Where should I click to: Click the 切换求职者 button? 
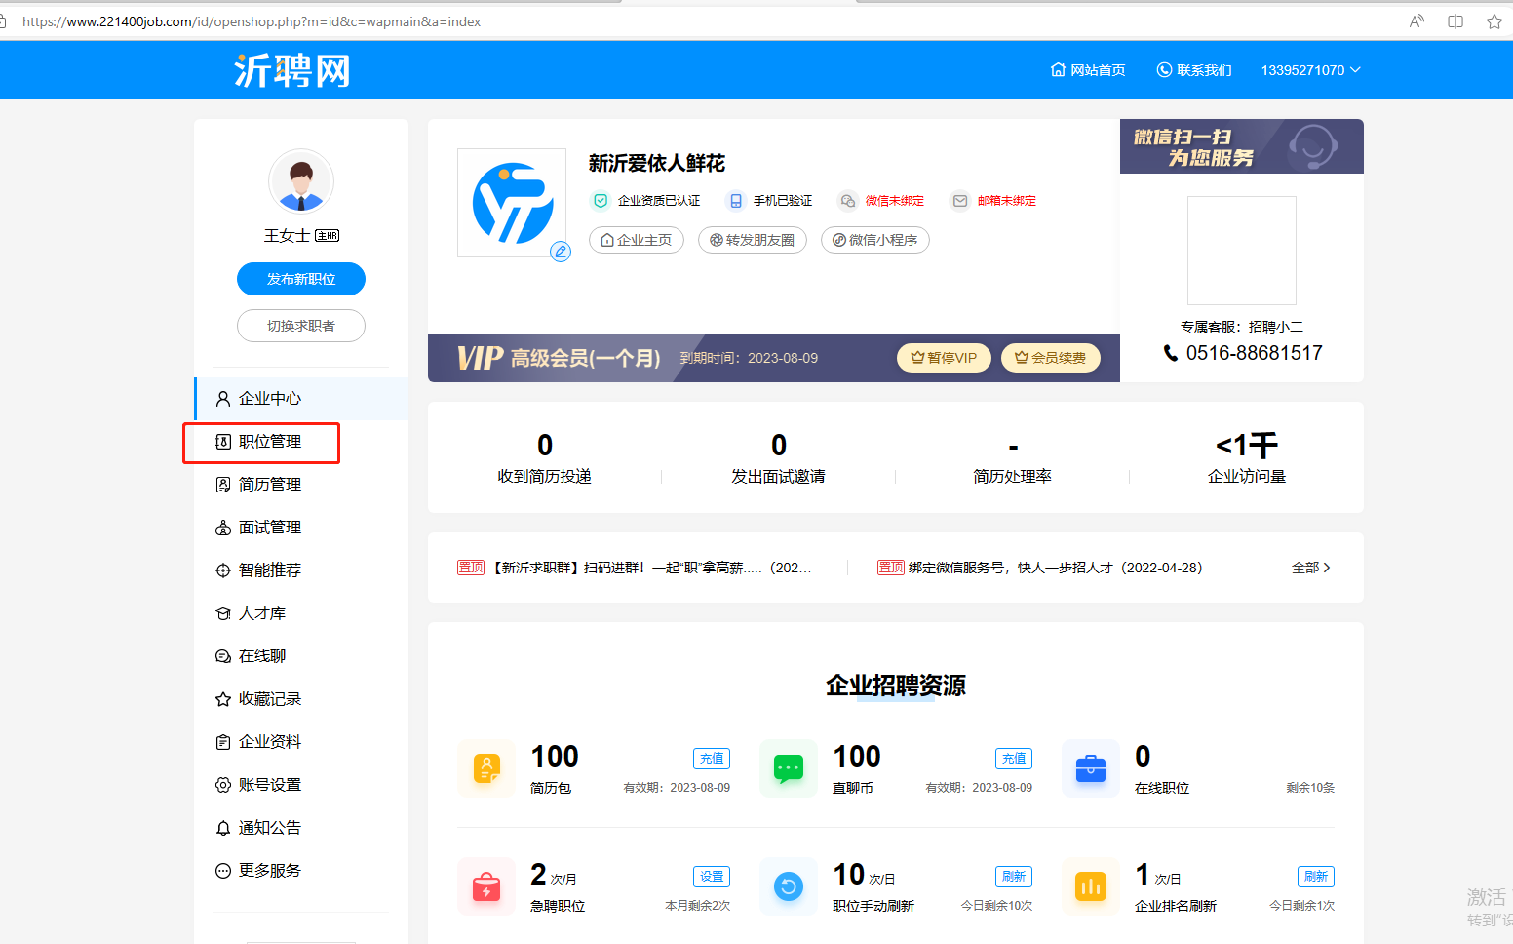point(301,326)
